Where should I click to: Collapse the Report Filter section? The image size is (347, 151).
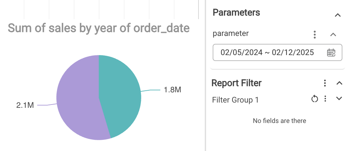[x=339, y=83]
